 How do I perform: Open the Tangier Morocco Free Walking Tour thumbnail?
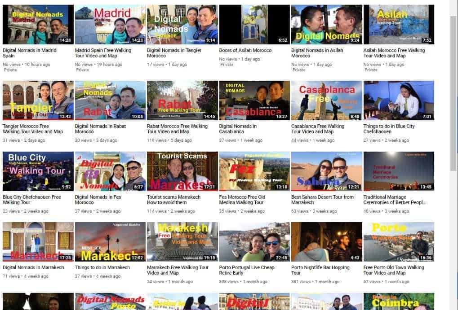(x=38, y=100)
